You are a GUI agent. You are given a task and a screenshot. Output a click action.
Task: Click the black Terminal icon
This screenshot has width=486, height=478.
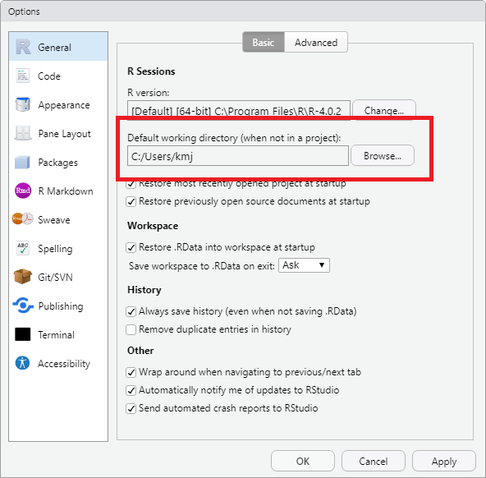23,334
